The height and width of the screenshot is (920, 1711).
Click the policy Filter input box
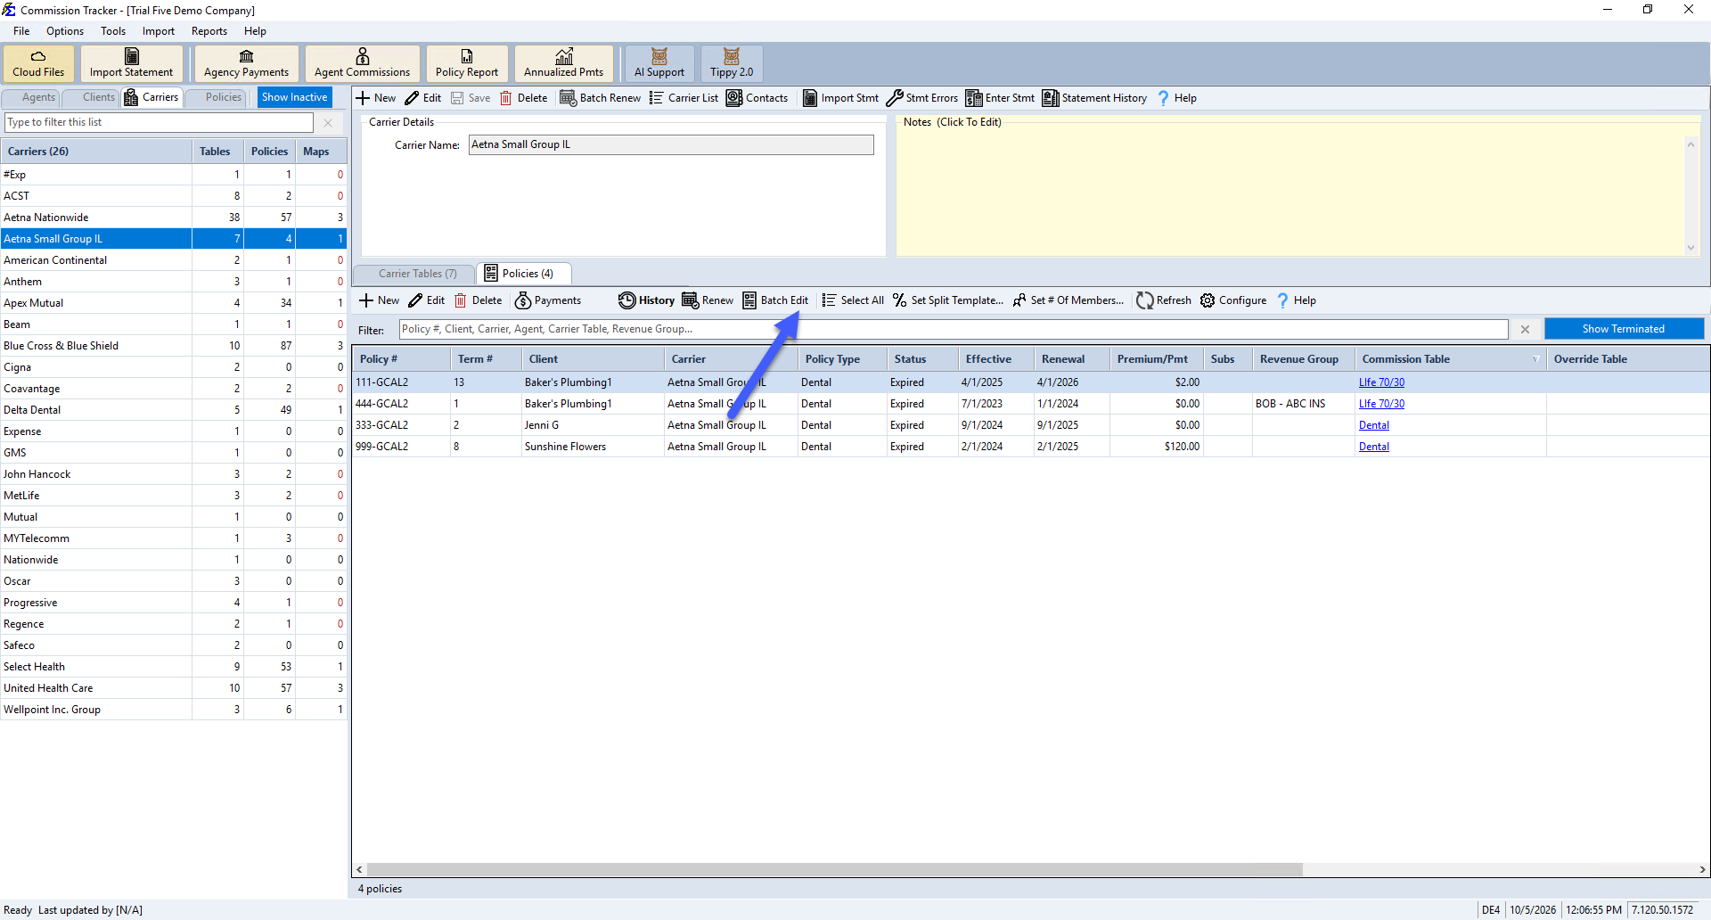pyautogui.click(x=953, y=329)
